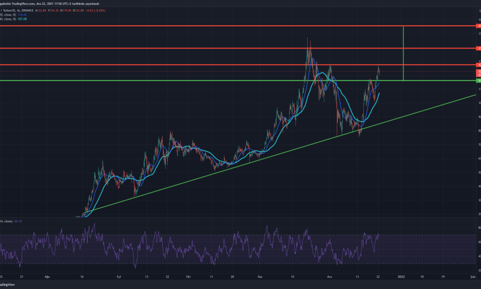The width and height of the screenshot is (481, 289).
Task: Click the current price label on price axis
Action: click(478, 72)
